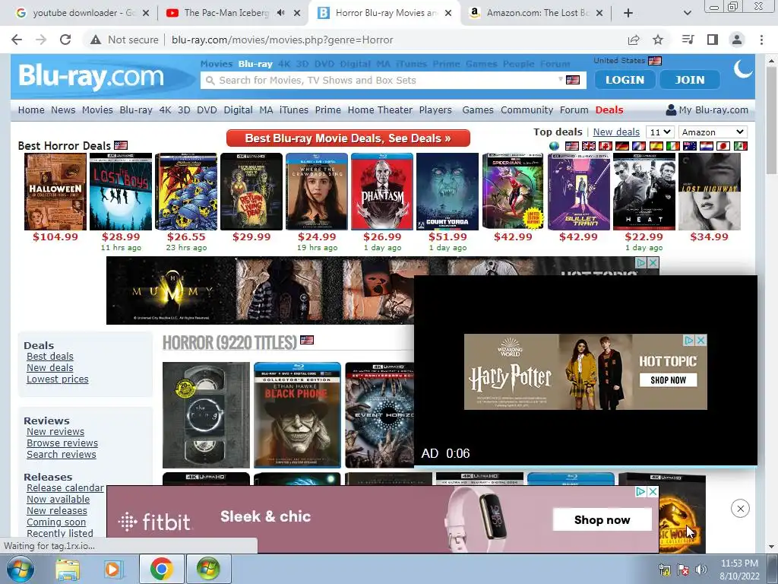Image resolution: width=778 pixels, height=584 pixels.
Task: Toggle night mode with the moon icon
Action: [x=743, y=69]
